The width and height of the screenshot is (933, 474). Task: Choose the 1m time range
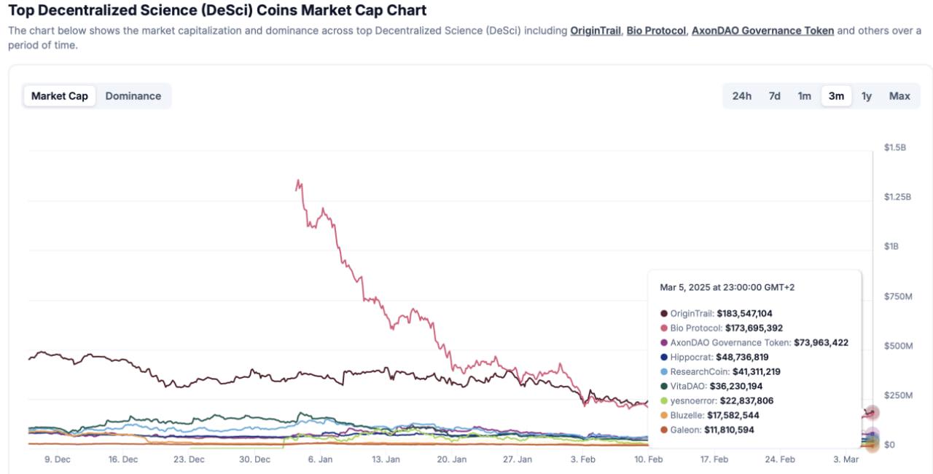pyautogui.click(x=805, y=96)
